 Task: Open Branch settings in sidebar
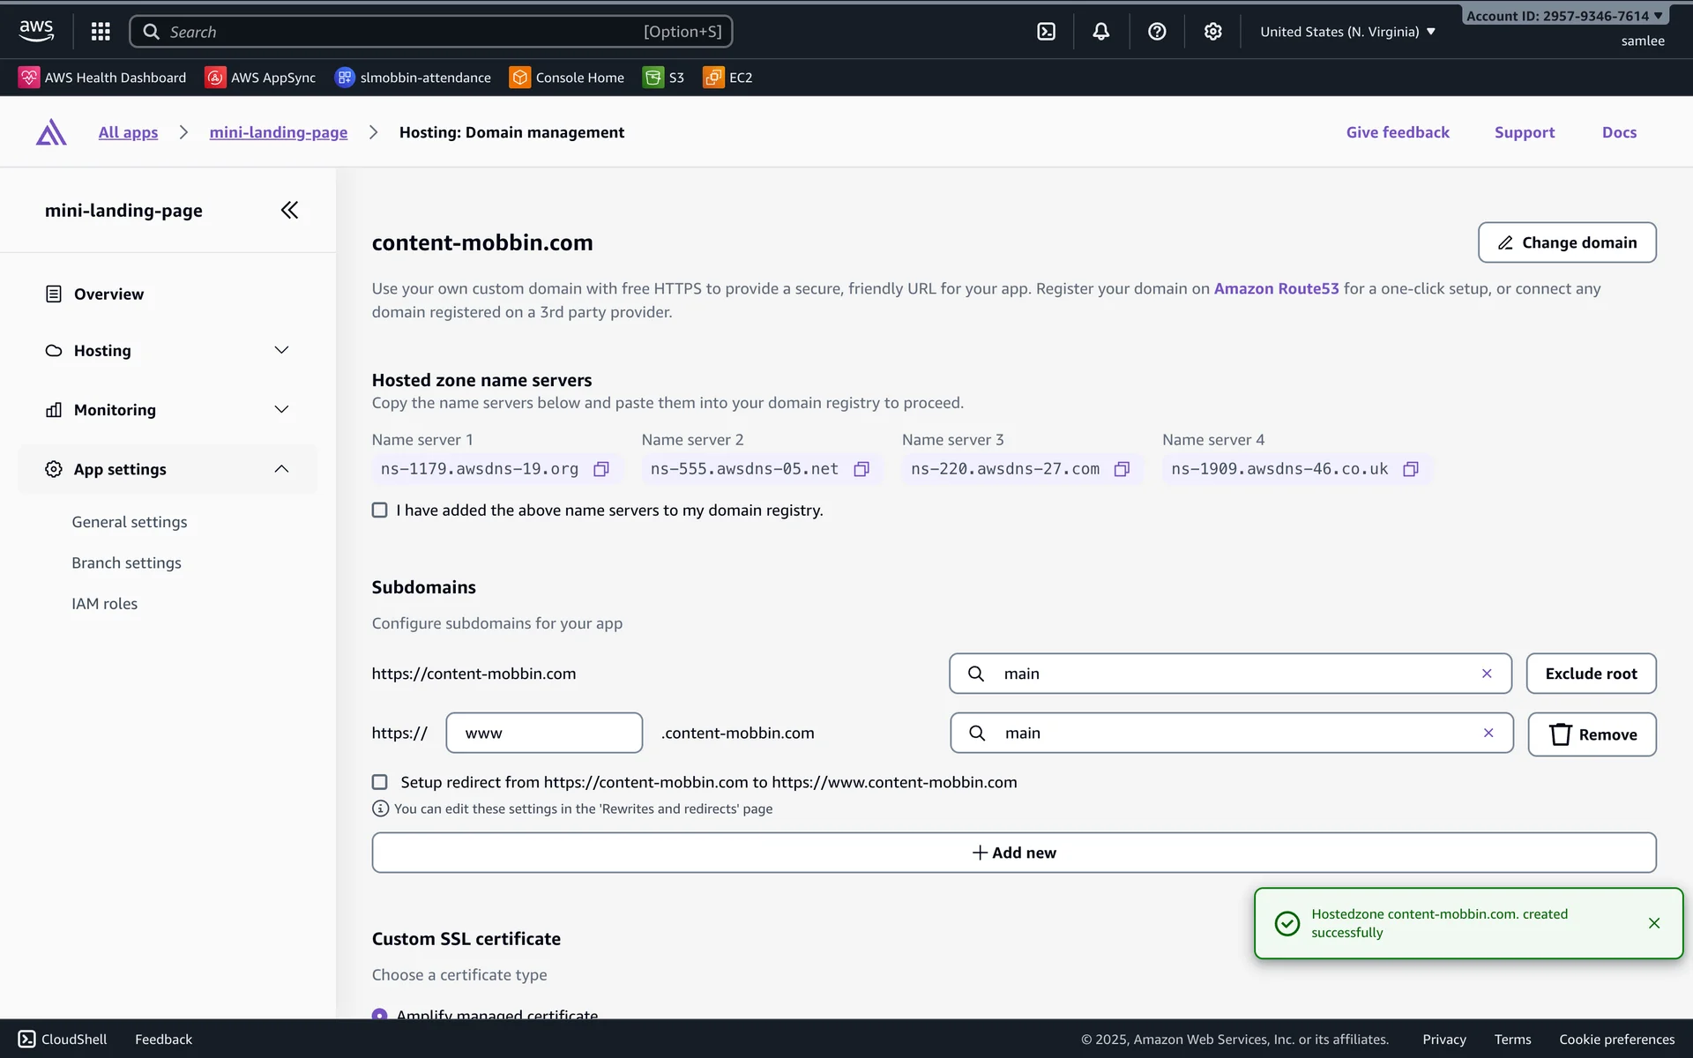126,563
